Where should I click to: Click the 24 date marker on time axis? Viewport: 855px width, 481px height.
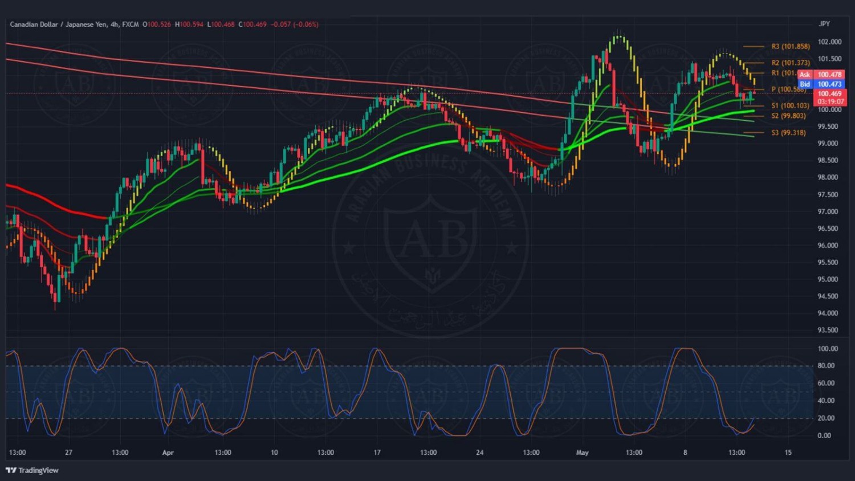(x=479, y=453)
